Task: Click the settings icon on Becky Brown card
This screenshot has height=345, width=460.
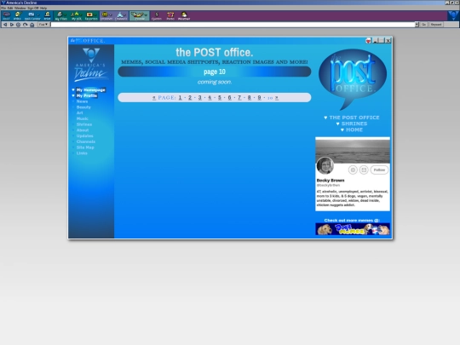Action: (x=353, y=170)
